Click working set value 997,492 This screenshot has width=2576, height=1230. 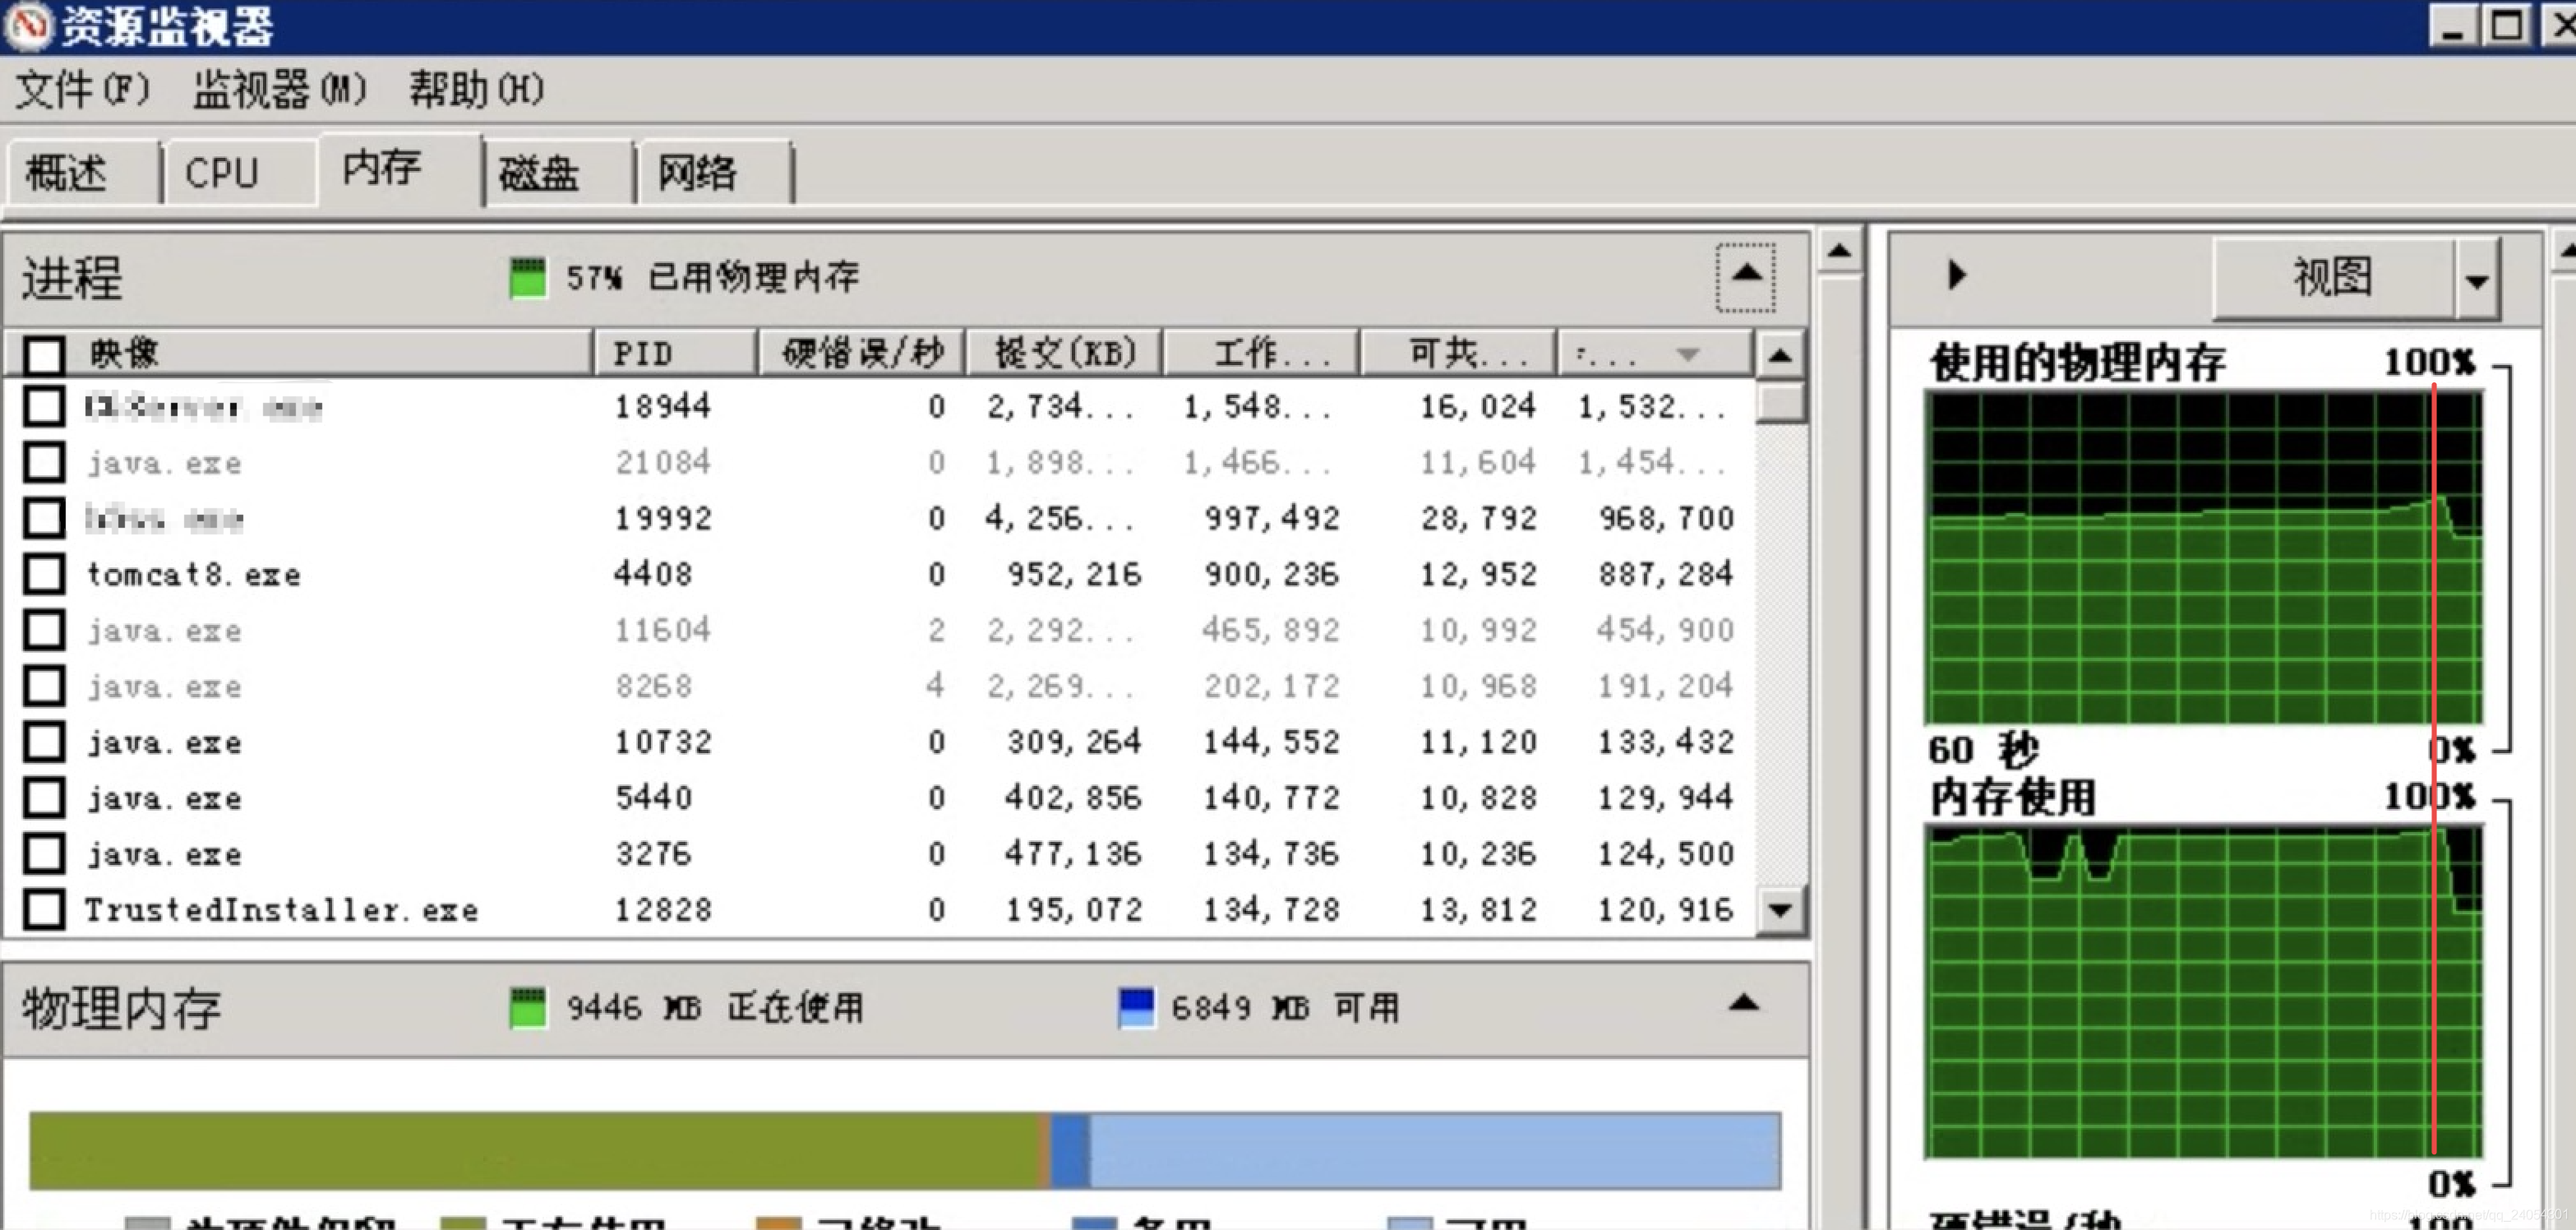pyautogui.click(x=1271, y=518)
